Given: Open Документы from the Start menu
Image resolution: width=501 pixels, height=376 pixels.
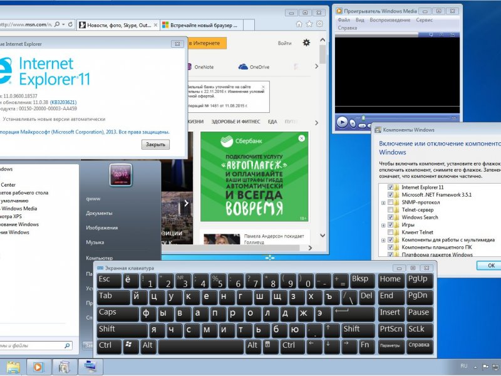Looking at the screenshot, I should coord(99,213).
